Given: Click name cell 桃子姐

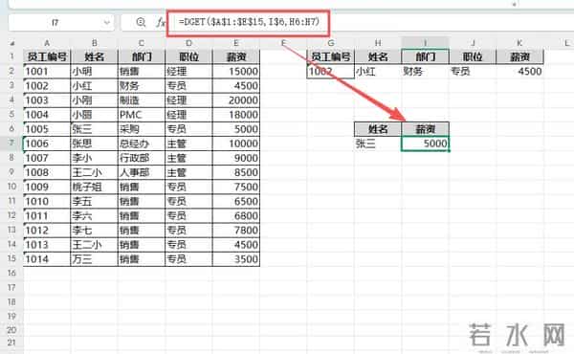Looking at the screenshot, I should coord(95,188).
